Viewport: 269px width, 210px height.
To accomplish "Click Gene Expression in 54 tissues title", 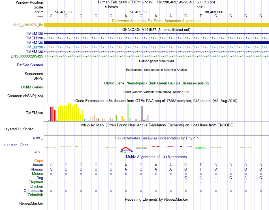I will [156, 101].
